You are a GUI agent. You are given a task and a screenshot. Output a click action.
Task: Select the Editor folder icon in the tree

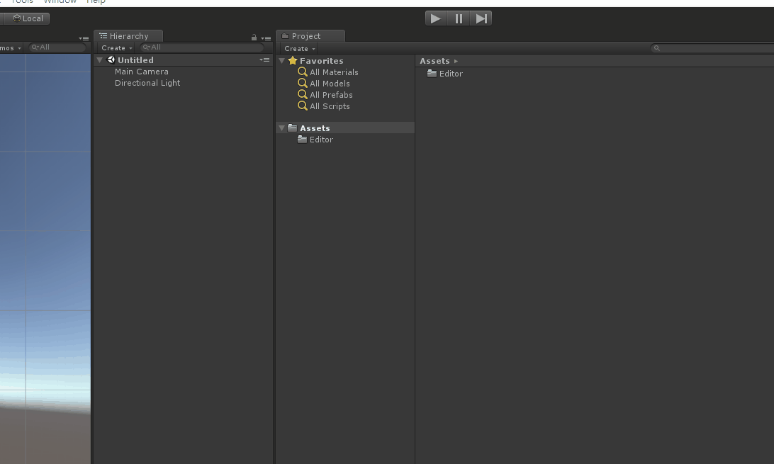click(302, 140)
